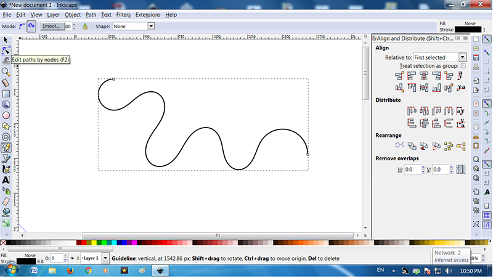493x278 pixels.
Task: Select the Measure tool
Action: (x=6, y=83)
